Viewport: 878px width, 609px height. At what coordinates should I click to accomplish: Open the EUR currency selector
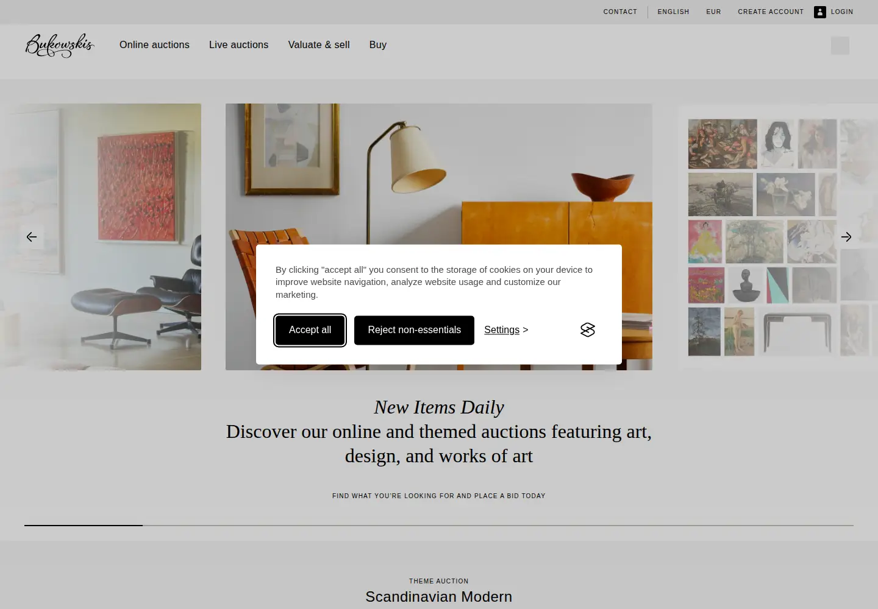click(x=713, y=12)
